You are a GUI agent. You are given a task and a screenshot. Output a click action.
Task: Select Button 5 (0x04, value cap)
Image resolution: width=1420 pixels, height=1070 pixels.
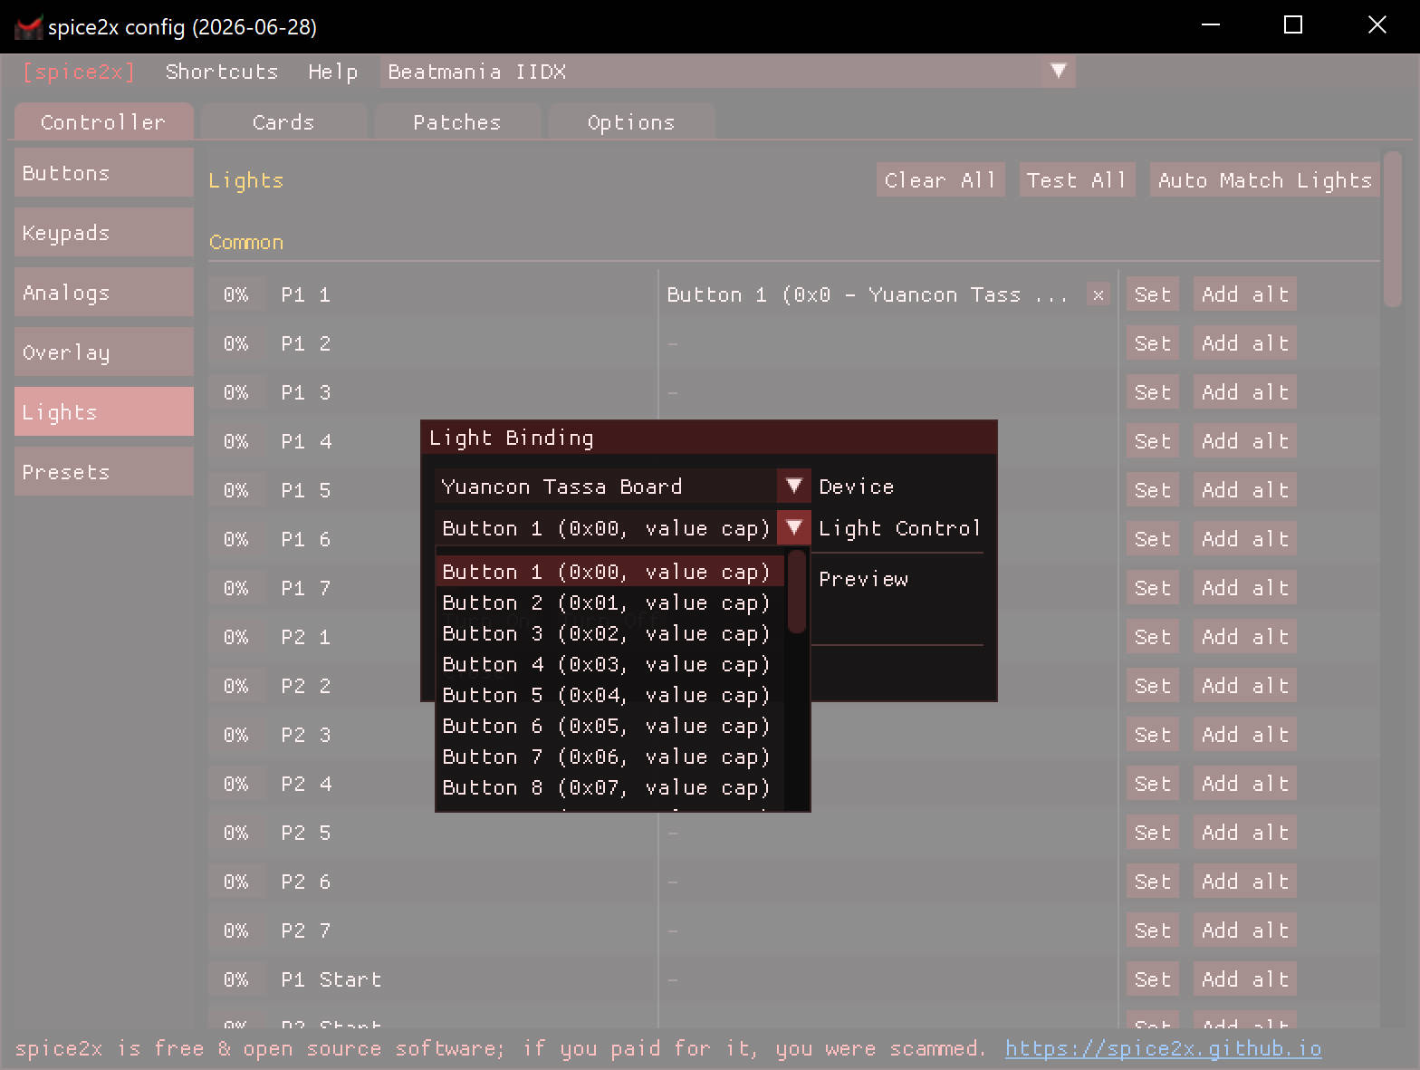point(609,695)
